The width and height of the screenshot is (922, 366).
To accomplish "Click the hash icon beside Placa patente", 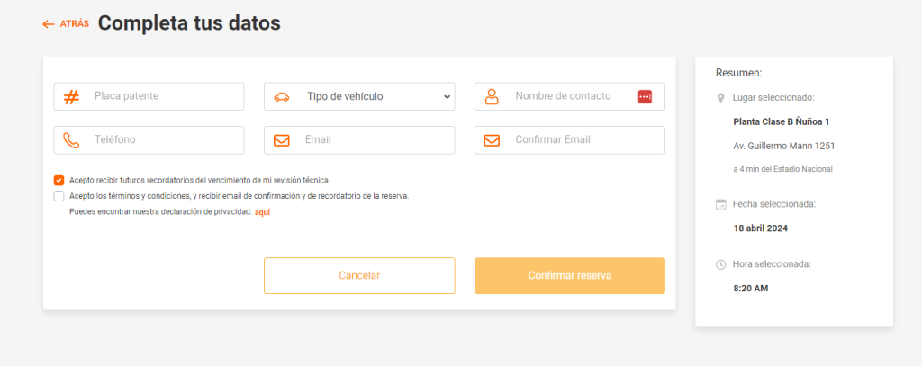I will pos(71,96).
